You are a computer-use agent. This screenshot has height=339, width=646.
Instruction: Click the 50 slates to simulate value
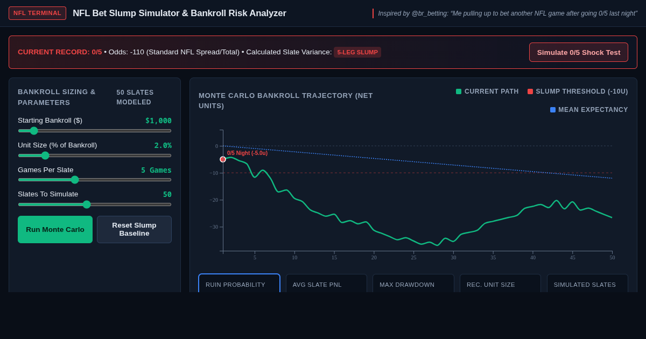(x=167, y=194)
